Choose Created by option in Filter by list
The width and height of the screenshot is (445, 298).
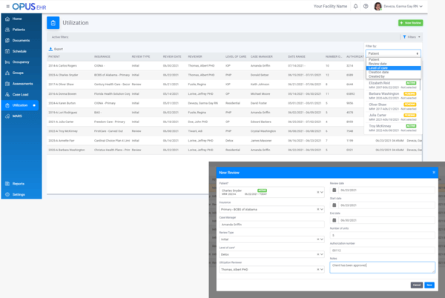(x=393, y=76)
